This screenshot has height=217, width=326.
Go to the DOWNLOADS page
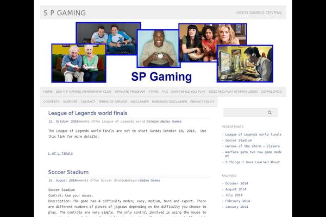(x=271, y=92)
